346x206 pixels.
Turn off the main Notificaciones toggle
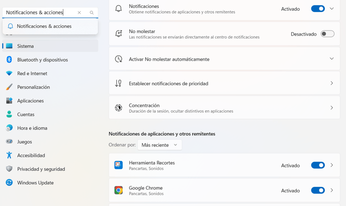coord(318,9)
